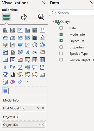Select the Stacked column chart visual

coord(12,30)
